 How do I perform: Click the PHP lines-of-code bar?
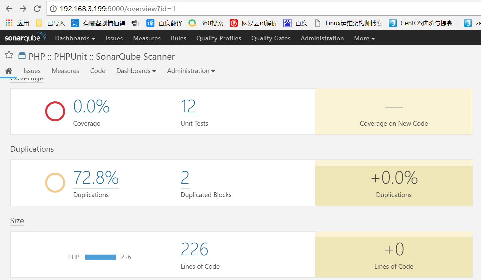pos(100,257)
